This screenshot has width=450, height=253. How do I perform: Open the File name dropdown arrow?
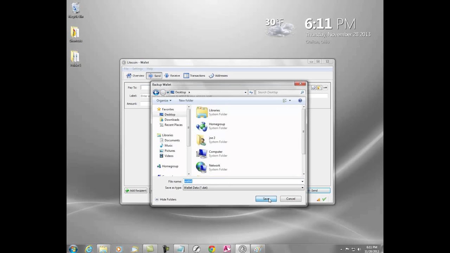click(302, 181)
